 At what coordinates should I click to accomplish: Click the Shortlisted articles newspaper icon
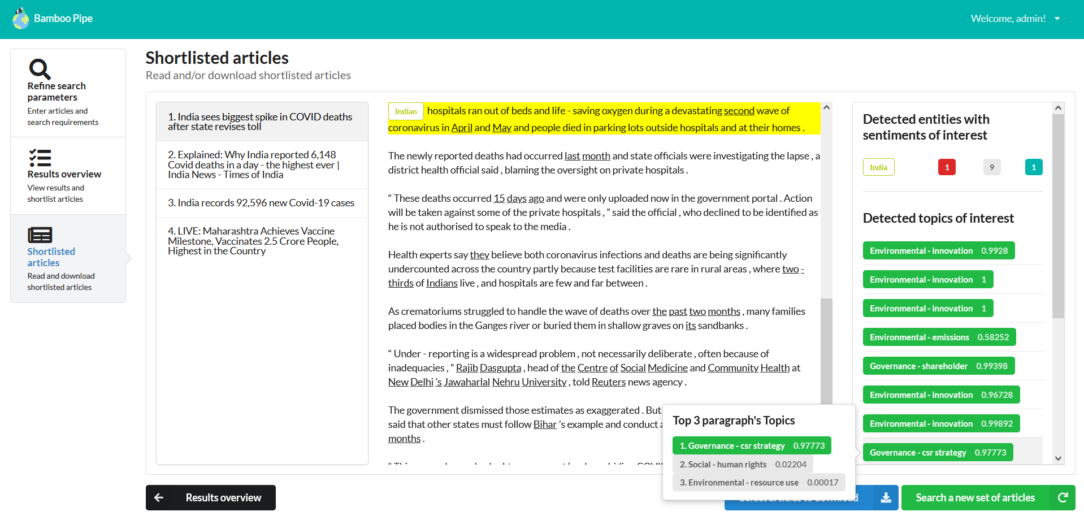pos(40,235)
